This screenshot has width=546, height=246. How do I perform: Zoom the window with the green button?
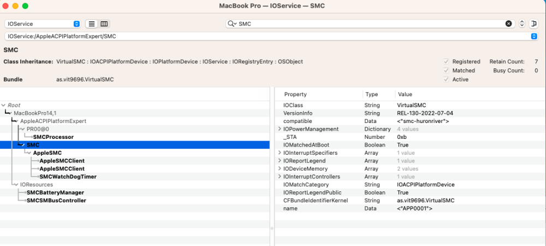tap(25, 6)
